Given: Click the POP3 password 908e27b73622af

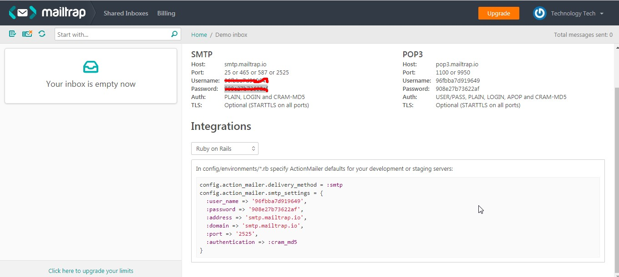Looking at the screenshot, I should coord(457,89).
